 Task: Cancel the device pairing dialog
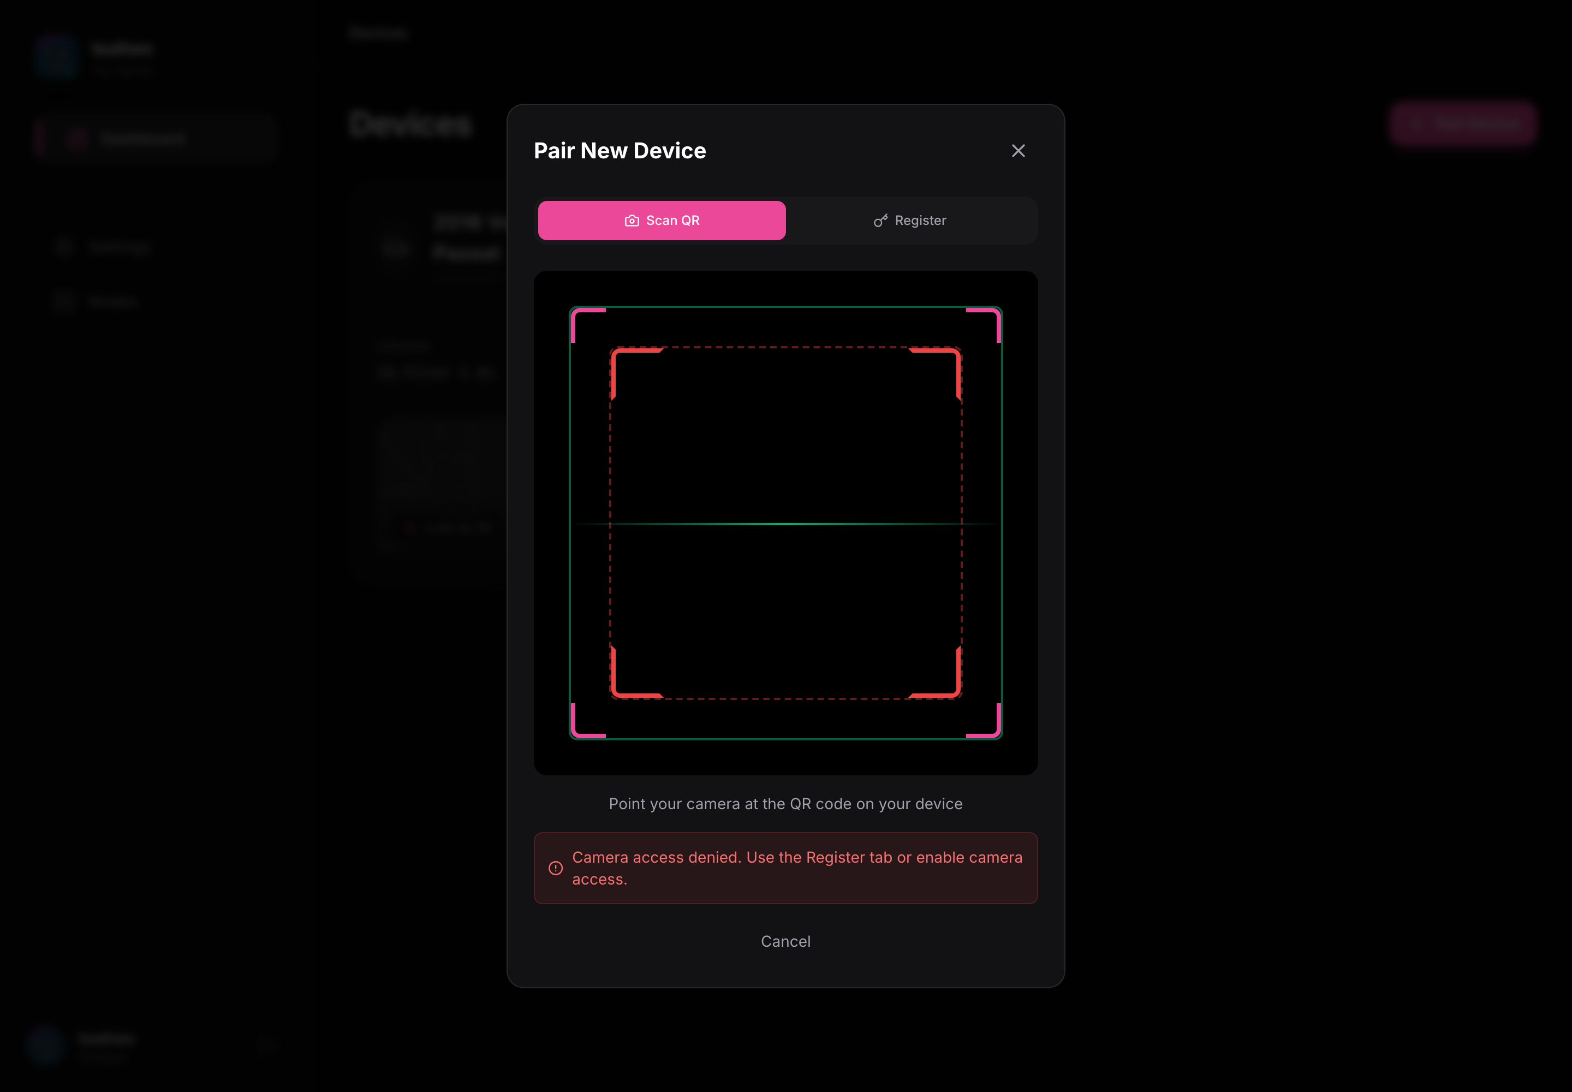pyautogui.click(x=785, y=941)
